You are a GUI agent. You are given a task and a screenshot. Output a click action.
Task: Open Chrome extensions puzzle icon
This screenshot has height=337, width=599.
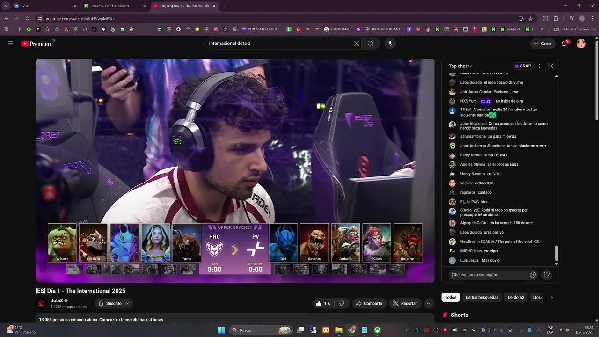556,18
